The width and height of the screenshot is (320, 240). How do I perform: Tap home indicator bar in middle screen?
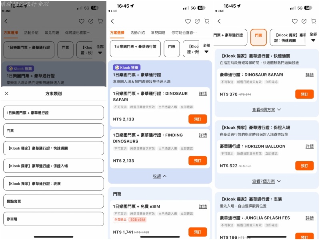point(160,237)
